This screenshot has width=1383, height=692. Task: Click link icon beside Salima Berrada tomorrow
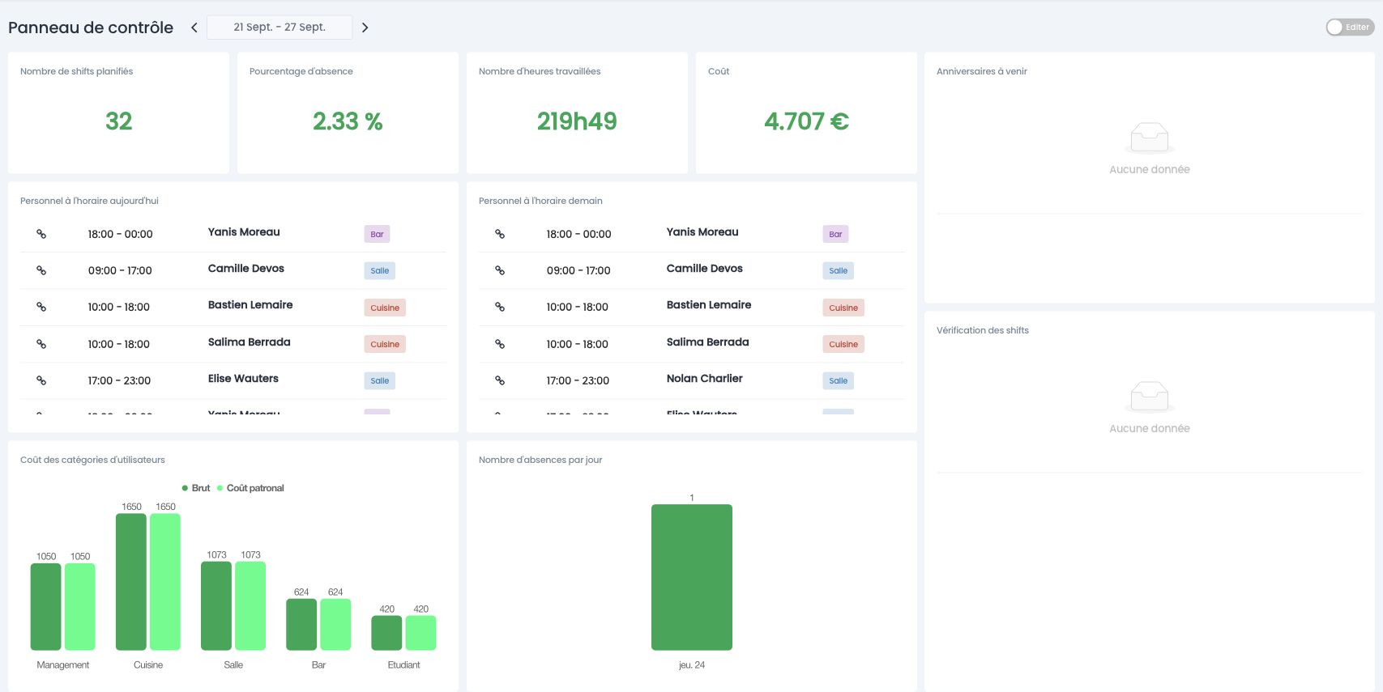(x=500, y=344)
